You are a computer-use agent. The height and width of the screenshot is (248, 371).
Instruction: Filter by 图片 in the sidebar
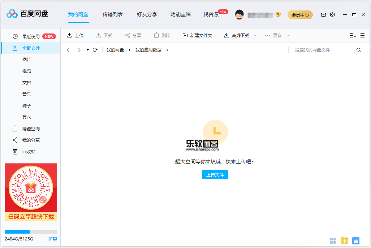[27, 60]
